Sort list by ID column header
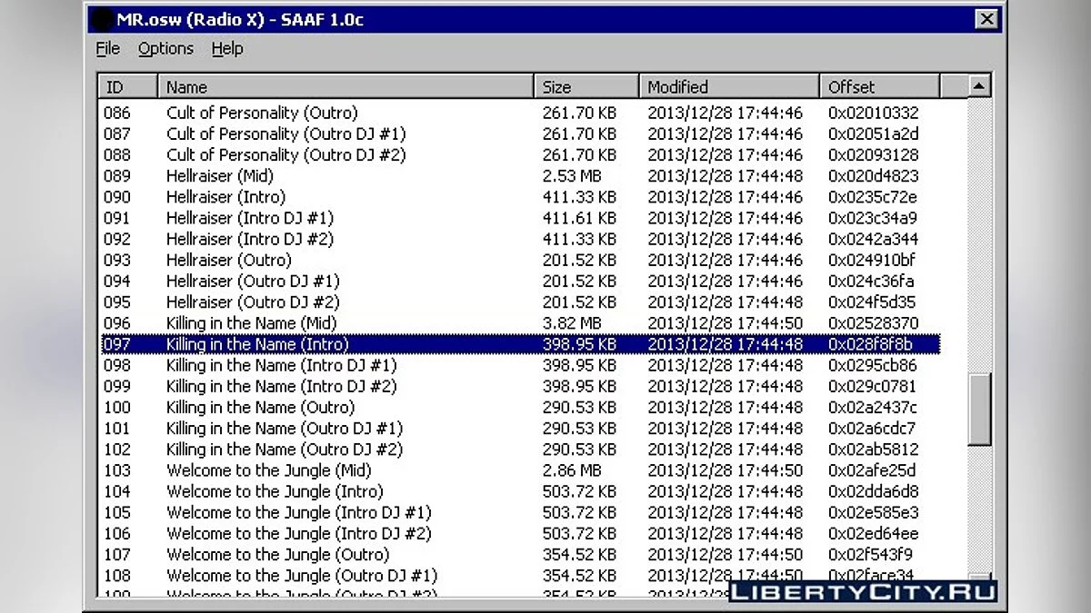The width and height of the screenshot is (1091, 613). [127, 87]
